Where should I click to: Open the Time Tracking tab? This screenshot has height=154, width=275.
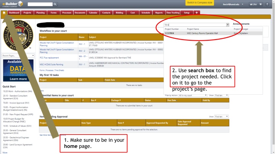coord(173,13)
